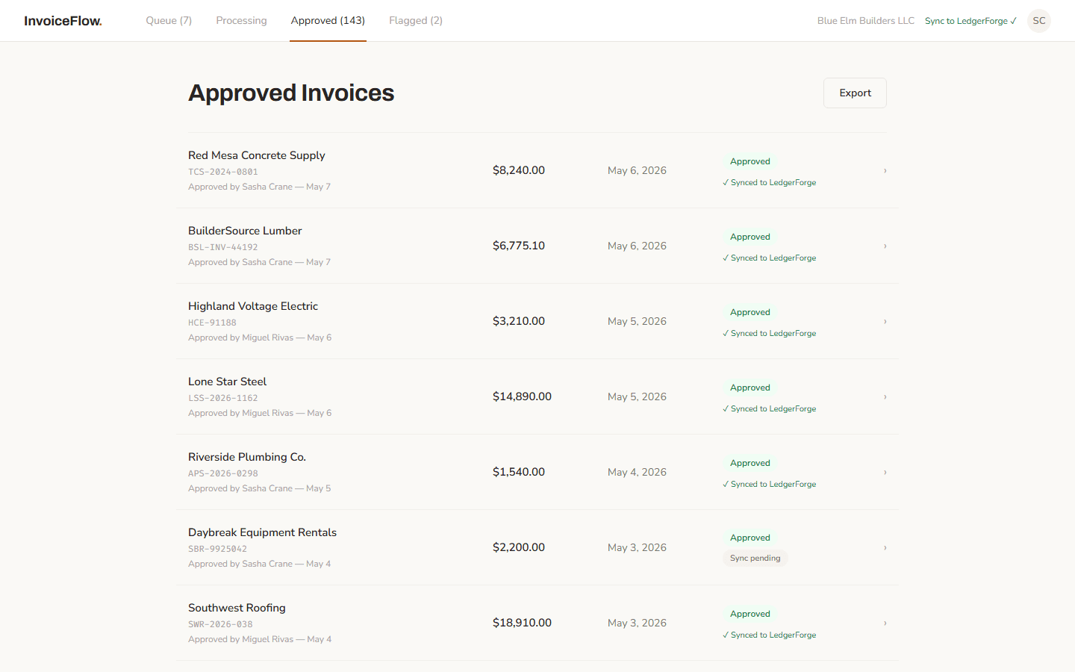Viewport: 1075px width, 672px height.
Task: Click the $14,890.00 amount
Action: pos(522,397)
